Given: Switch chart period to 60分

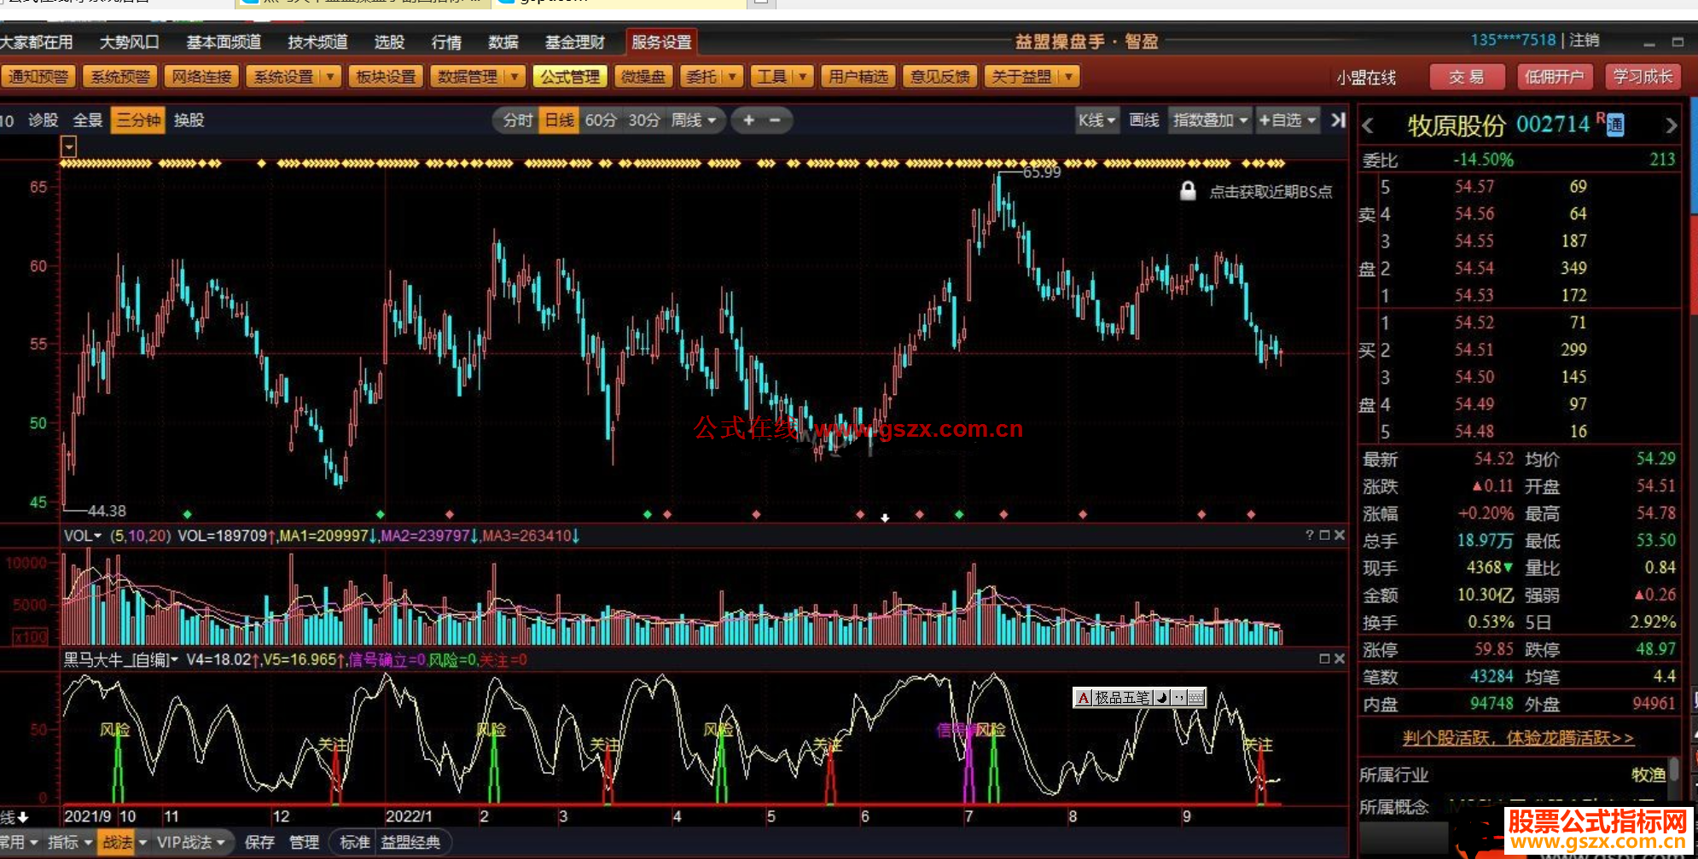Looking at the screenshot, I should 600,120.
